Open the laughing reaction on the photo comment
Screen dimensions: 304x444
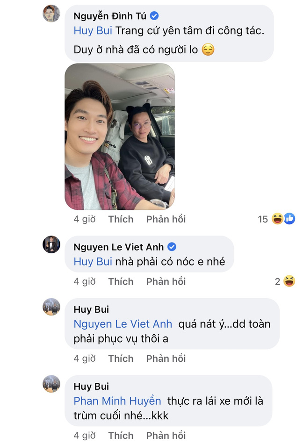coord(277,219)
